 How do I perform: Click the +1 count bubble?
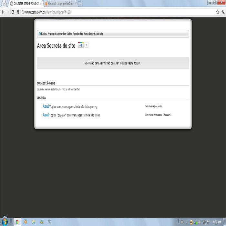click(x=86, y=45)
